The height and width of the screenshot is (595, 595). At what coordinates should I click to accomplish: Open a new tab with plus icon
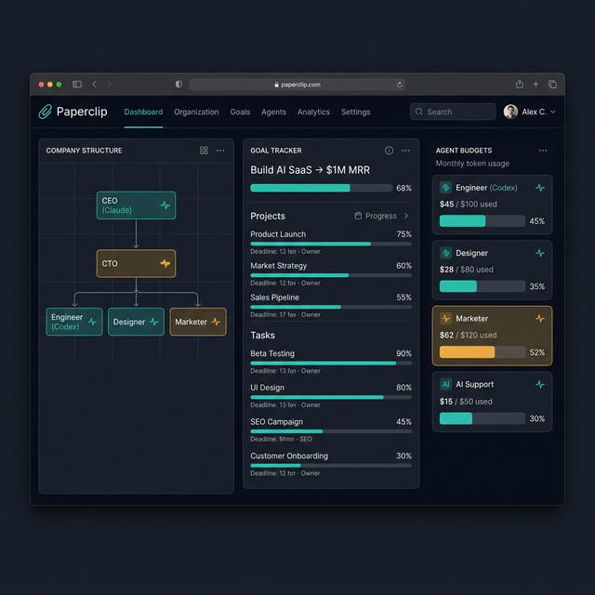coord(535,85)
